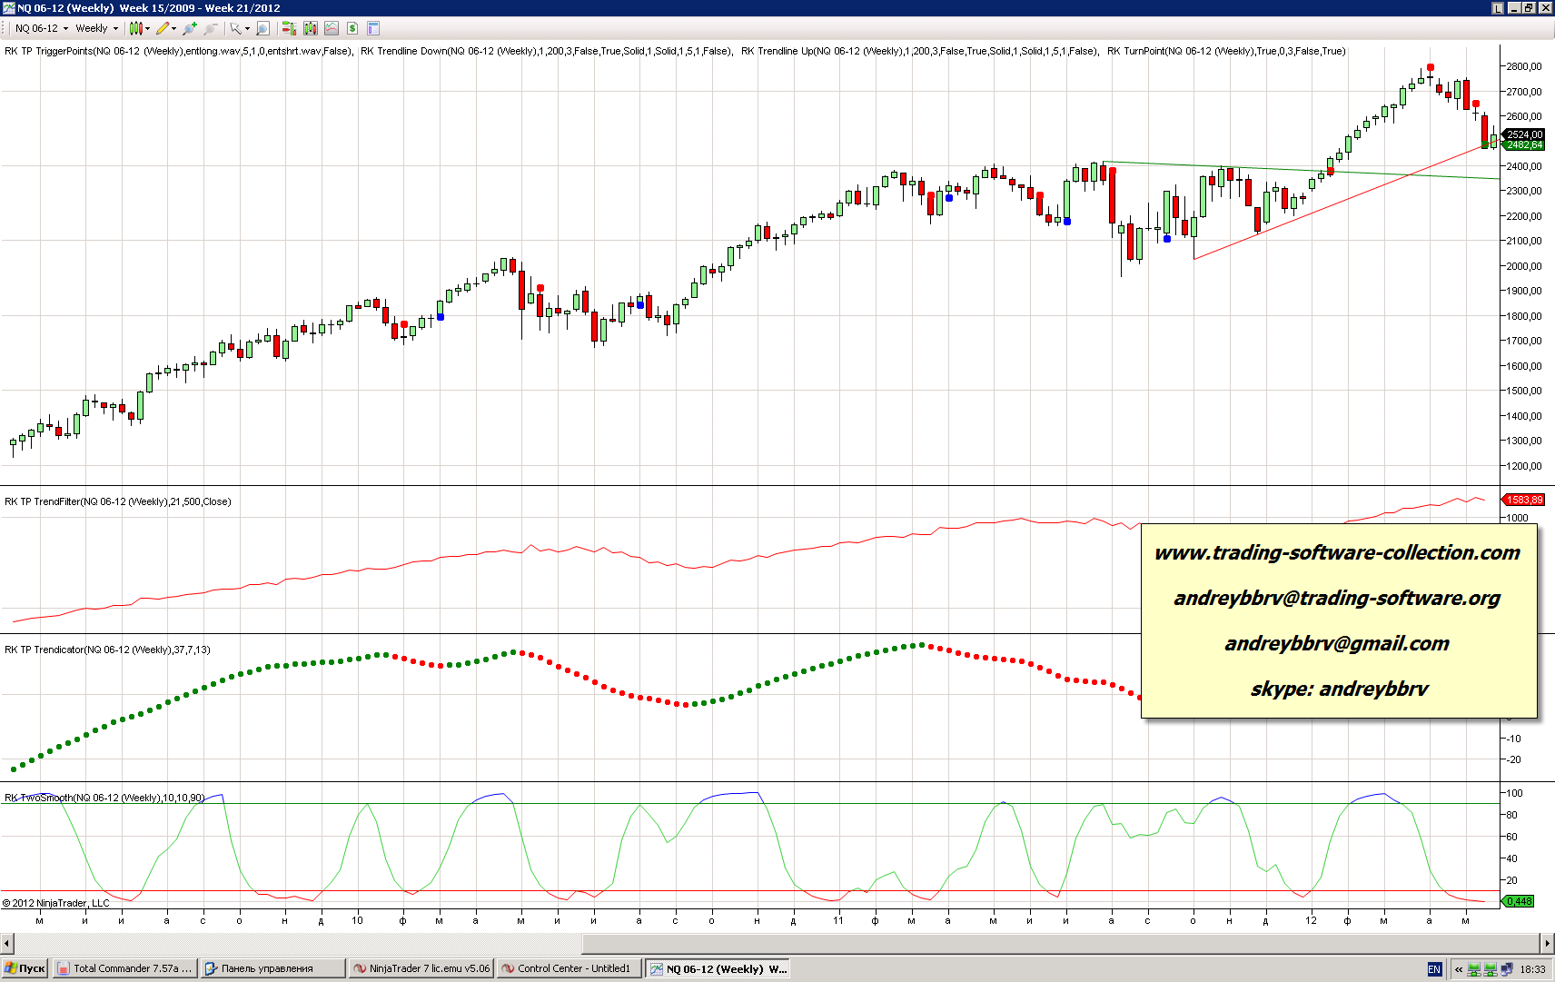Click the zoom in magnifier icon
The width and height of the screenshot is (1555, 982).
190,28
